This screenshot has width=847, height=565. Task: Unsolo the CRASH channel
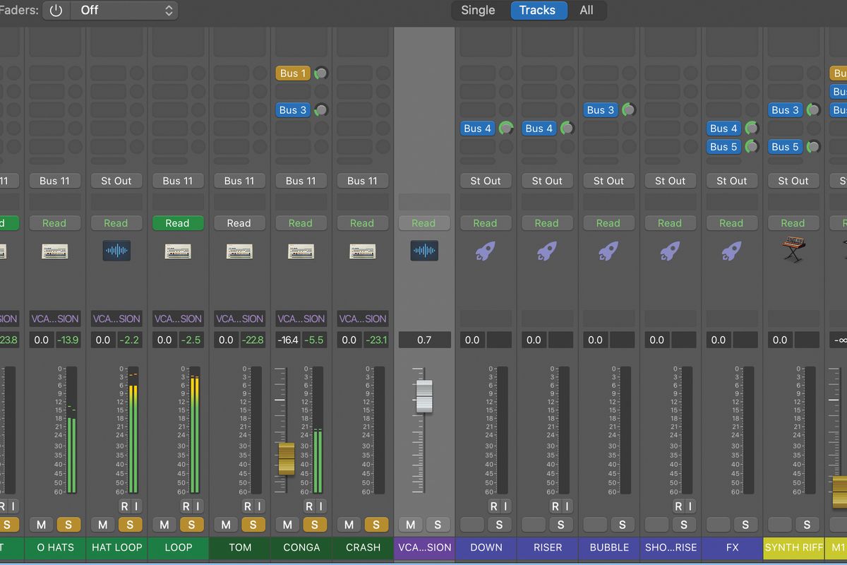click(376, 525)
